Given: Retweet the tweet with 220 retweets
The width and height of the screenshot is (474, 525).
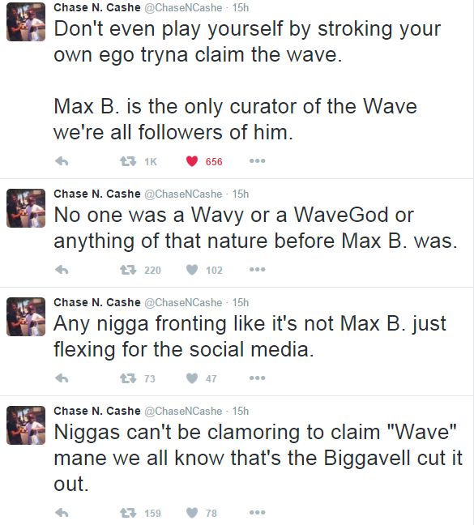Looking at the screenshot, I should [128, 270].
